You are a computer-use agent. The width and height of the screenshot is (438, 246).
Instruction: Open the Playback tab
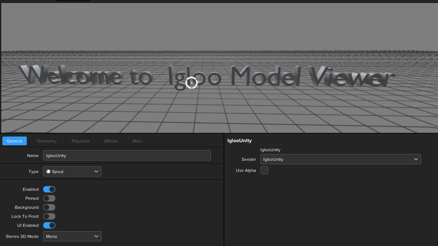(x=80, y=141)
